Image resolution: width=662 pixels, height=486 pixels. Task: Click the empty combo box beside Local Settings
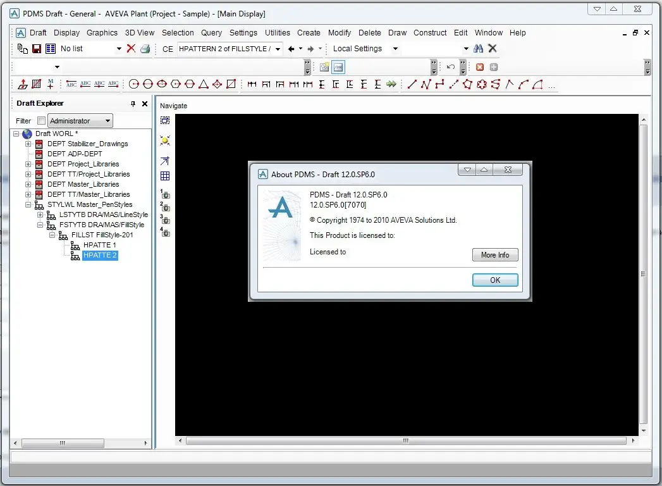(x=435, y=49)
